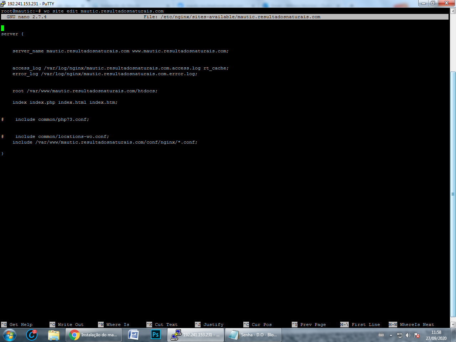Click the scrollbar down arrow in PuTTY
456x342 pixels.
(453, 325)
